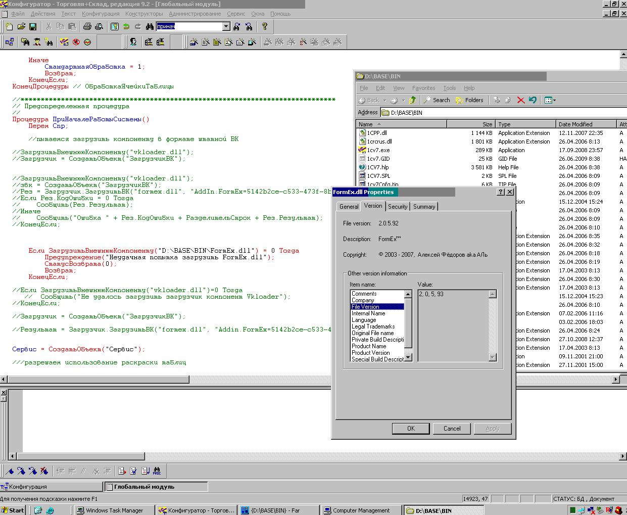Toggle bookmark using blue flag icon

pos(10,471)
